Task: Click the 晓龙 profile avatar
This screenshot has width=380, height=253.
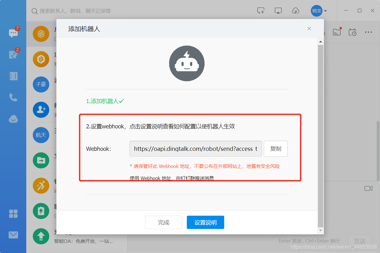Action: (x=317, y=11)
